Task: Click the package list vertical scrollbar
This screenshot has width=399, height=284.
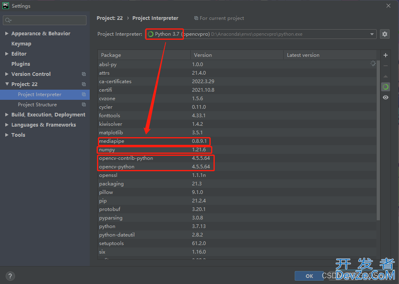Action: tap(378, 140)
